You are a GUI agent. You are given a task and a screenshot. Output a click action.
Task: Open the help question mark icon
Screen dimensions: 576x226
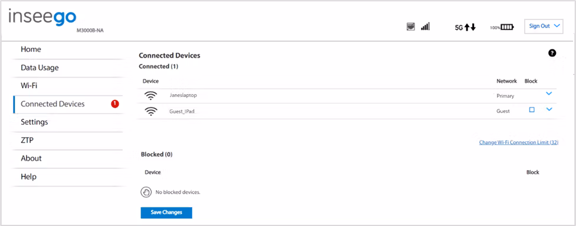click(552, 53)
